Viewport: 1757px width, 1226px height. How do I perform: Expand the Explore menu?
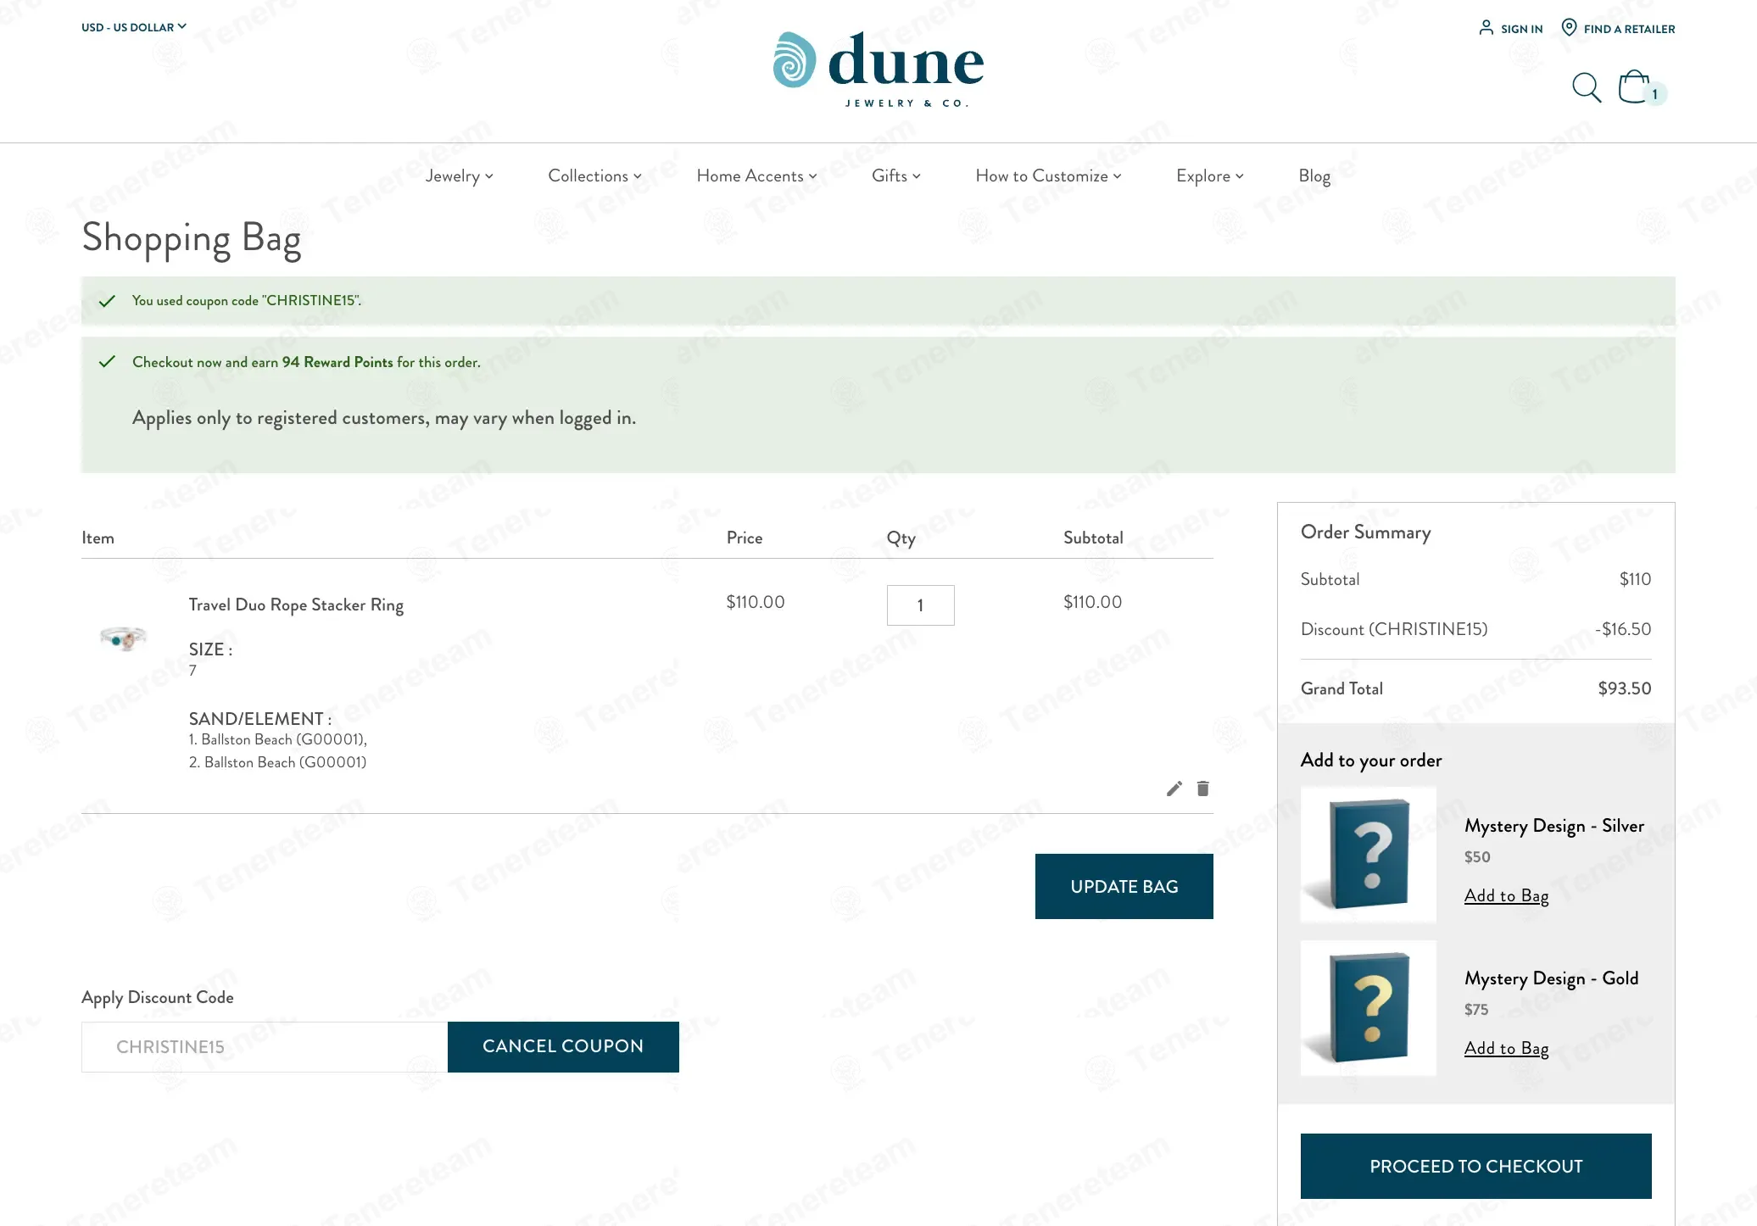pyautogui.click(x=1209, y=176)
